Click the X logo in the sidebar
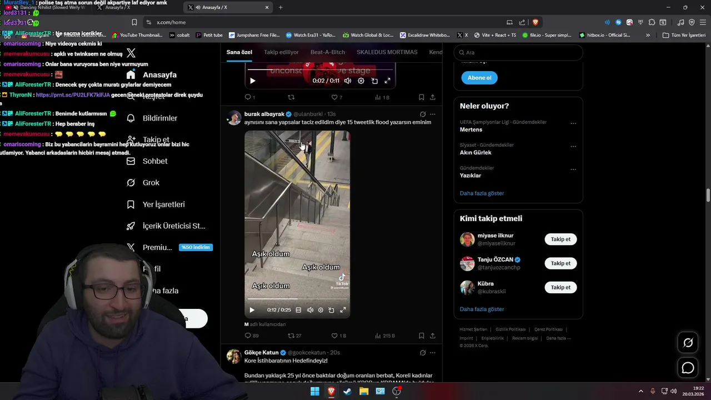 (131, 53)
